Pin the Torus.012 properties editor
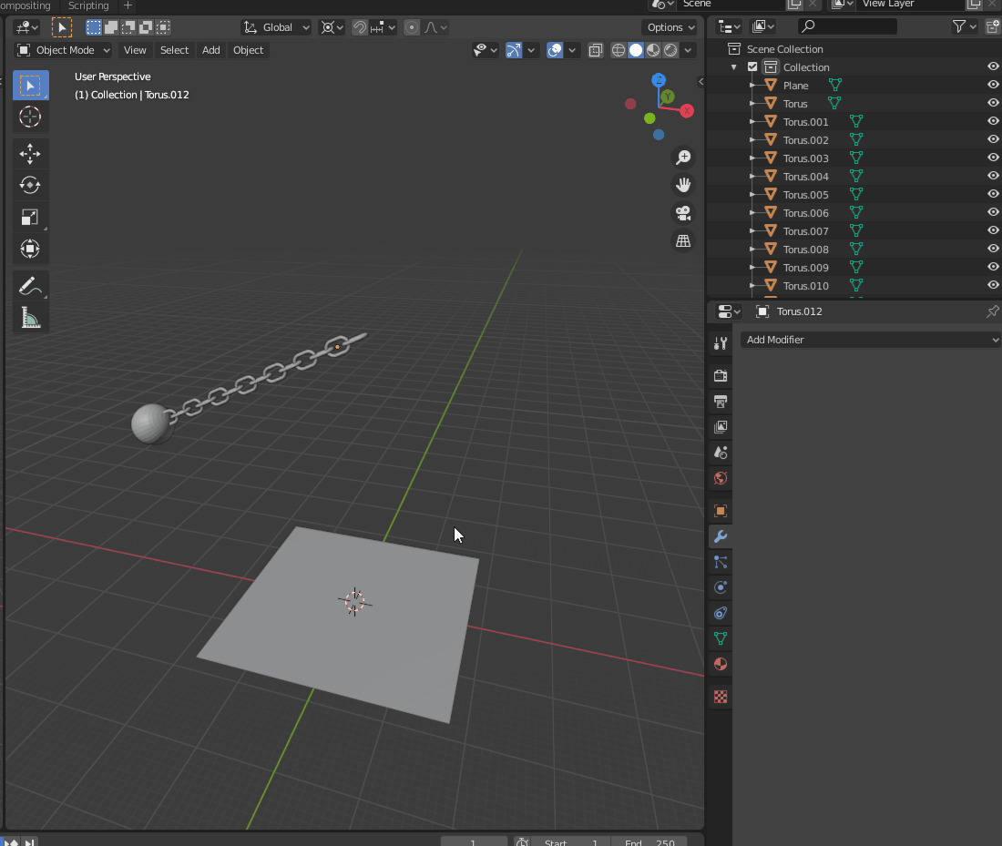This screenshot has width=1002, height=846. (x=992, y=311)
